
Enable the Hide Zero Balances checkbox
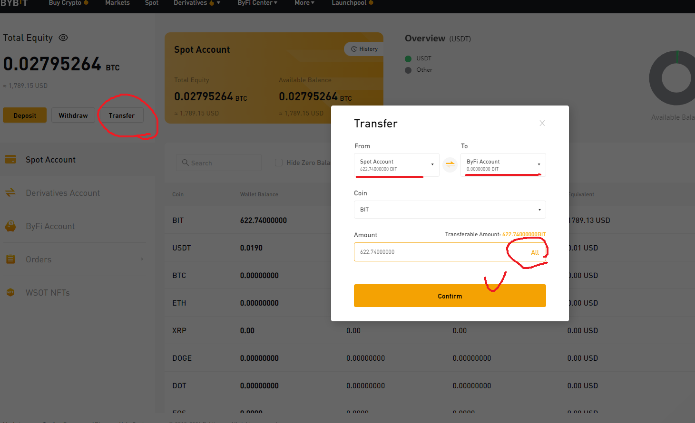pyautogui.click(x=279, y=163)
